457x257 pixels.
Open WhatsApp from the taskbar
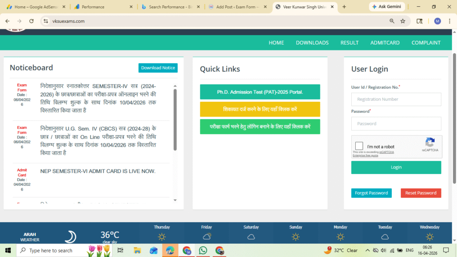click(203, 250)
